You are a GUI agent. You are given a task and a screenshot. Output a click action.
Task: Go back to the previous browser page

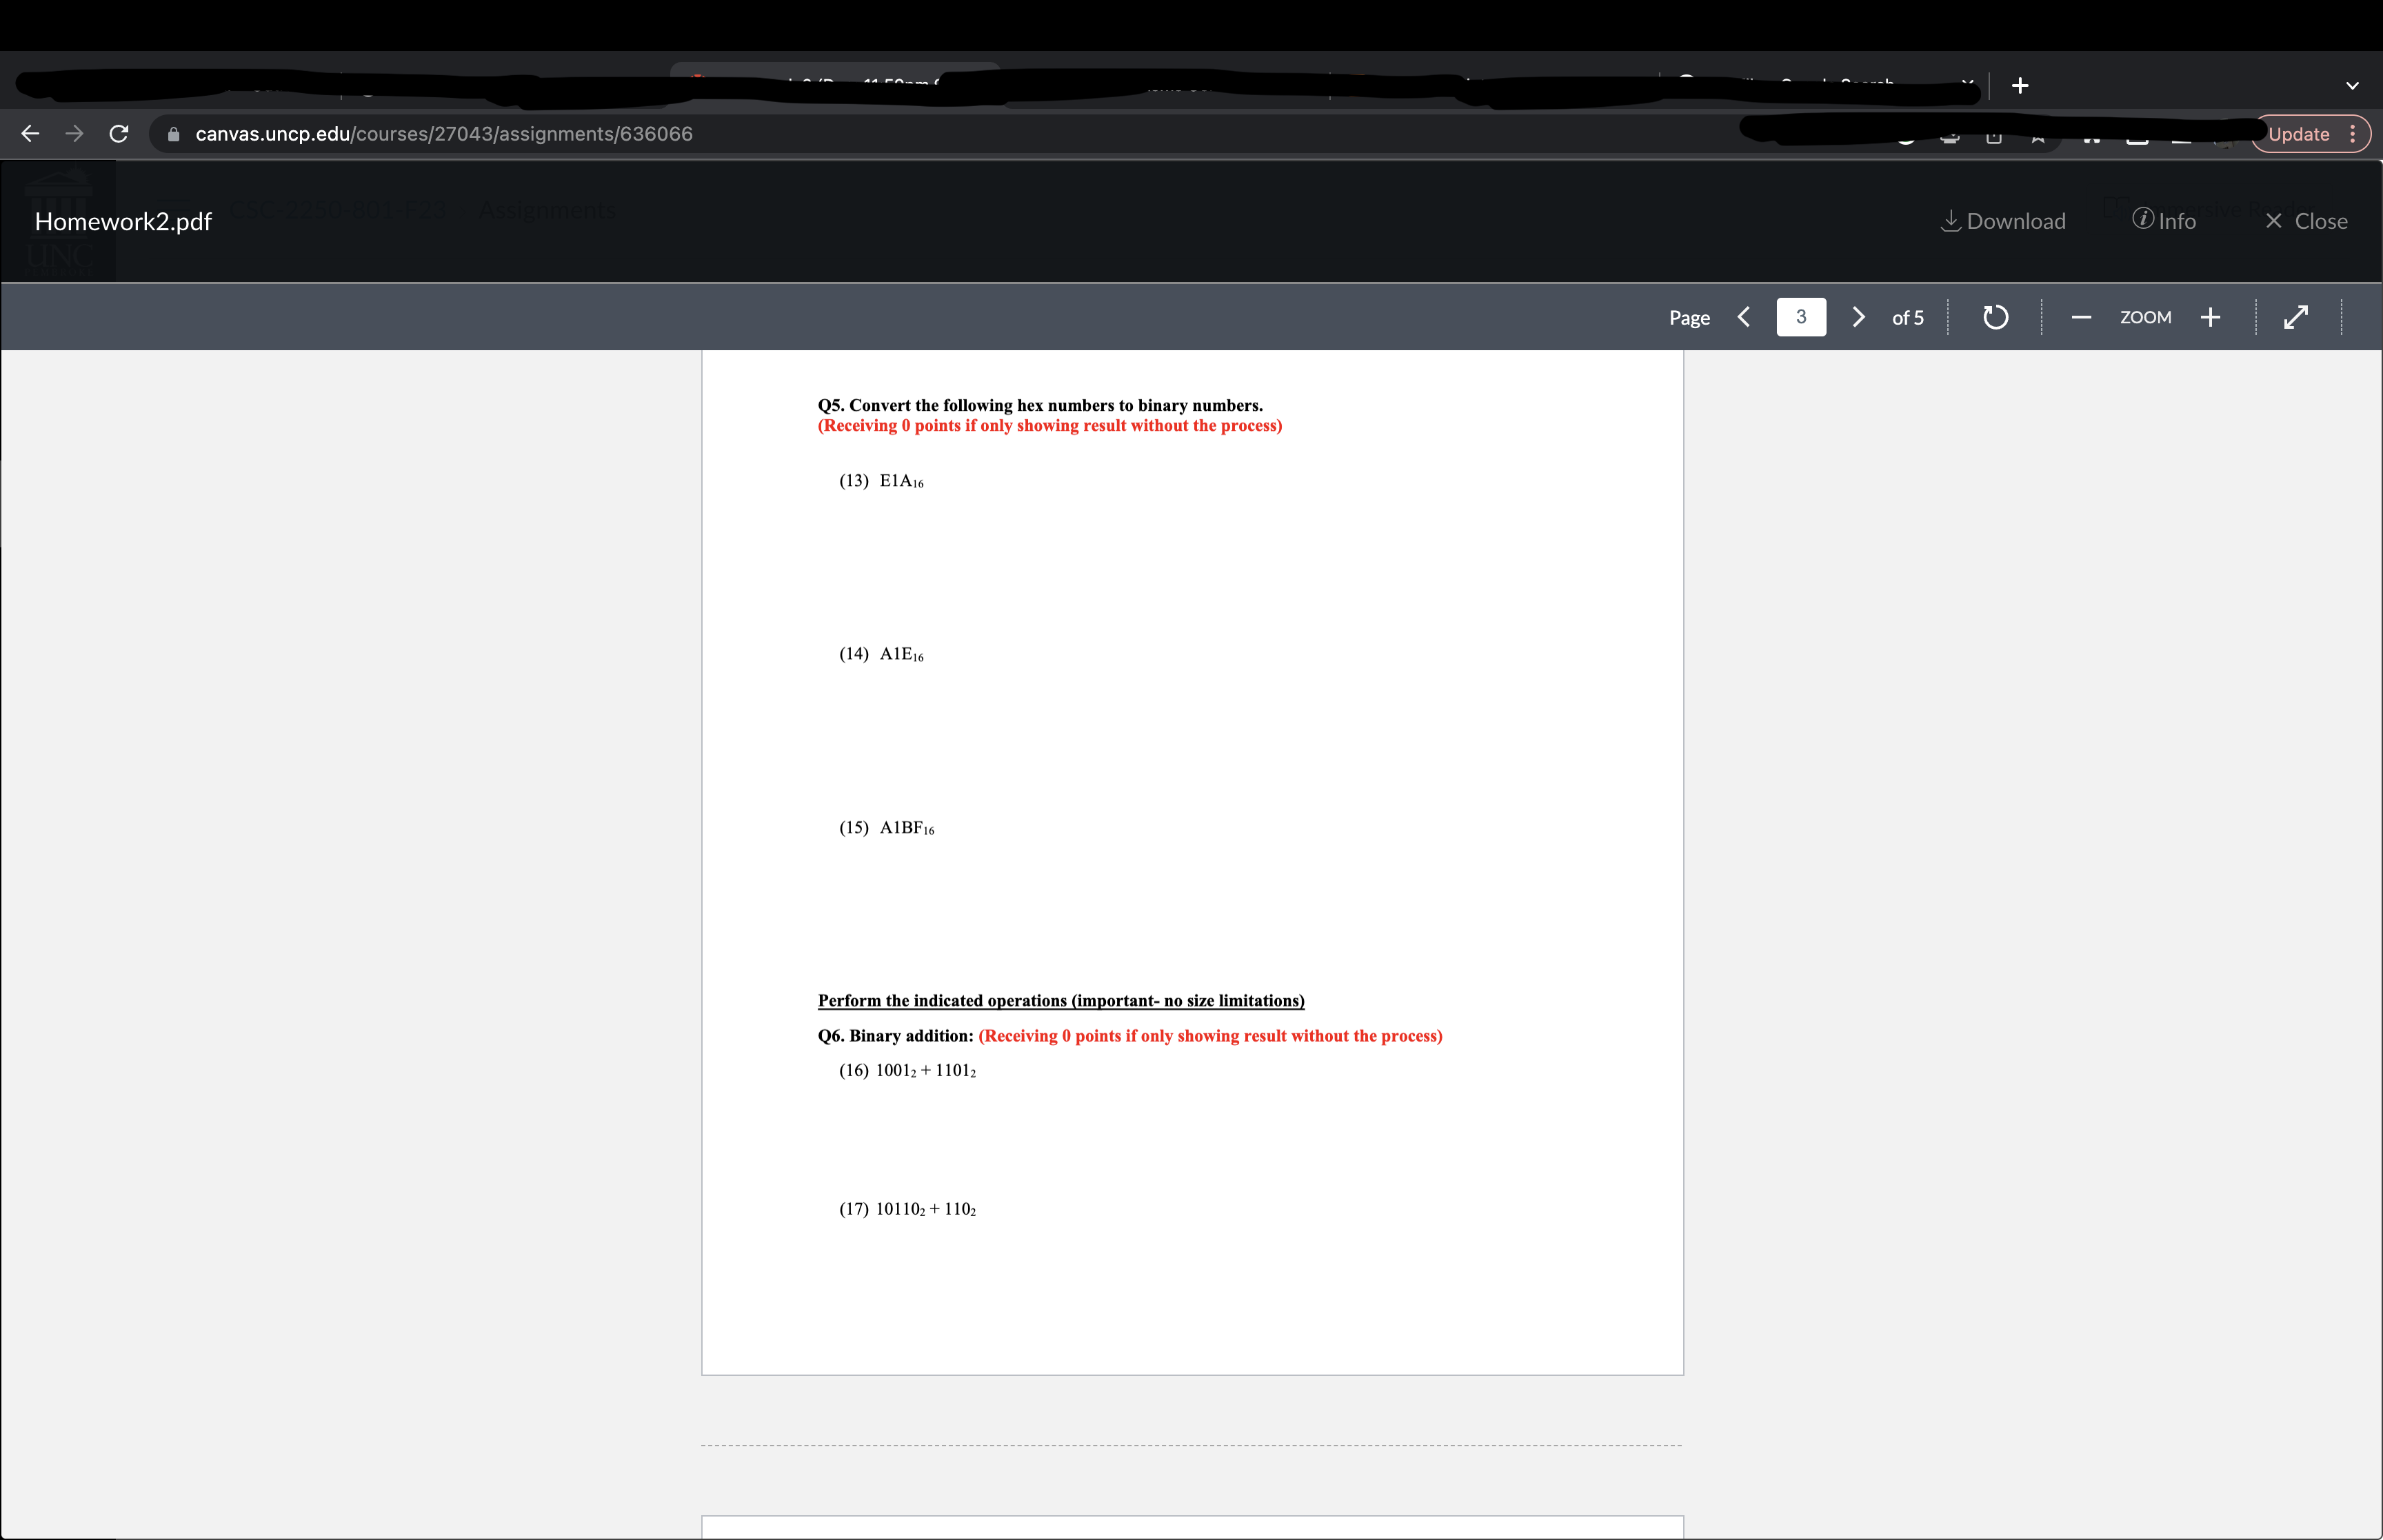(x=30, y=133)
